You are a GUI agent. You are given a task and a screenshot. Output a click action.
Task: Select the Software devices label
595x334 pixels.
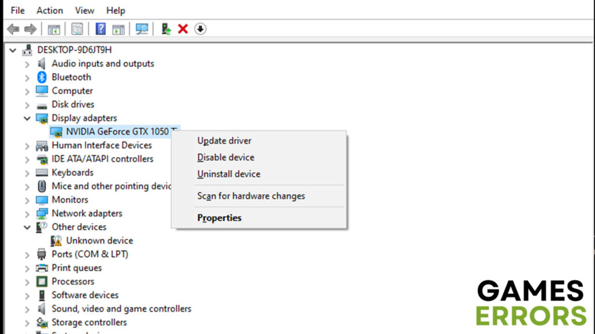coord(85,295)
